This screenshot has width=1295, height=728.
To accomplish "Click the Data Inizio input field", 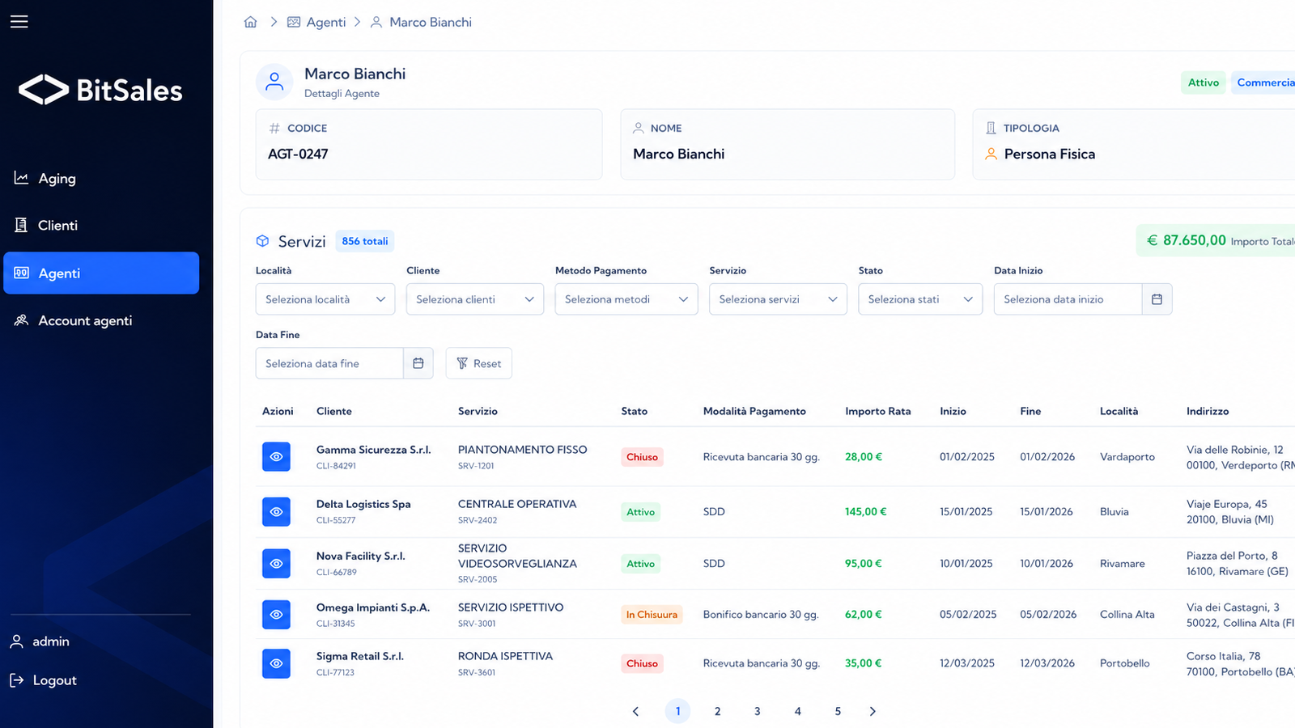I will click(x=1068, y=299).
